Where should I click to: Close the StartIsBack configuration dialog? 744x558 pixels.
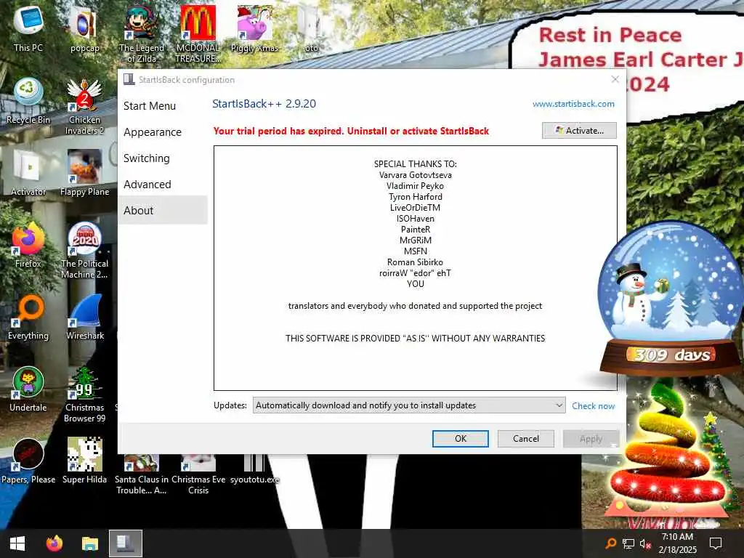point(615,79)
